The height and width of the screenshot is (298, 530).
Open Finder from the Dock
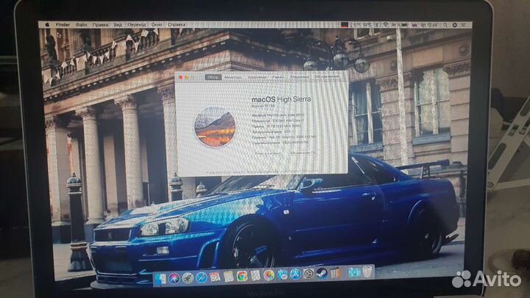(x=161, y=278)
